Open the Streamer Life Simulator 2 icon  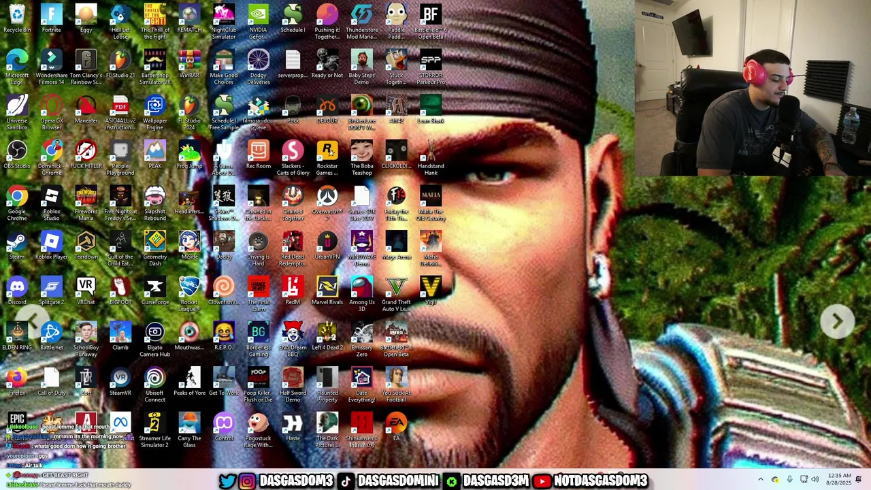[x=154, y=430]
